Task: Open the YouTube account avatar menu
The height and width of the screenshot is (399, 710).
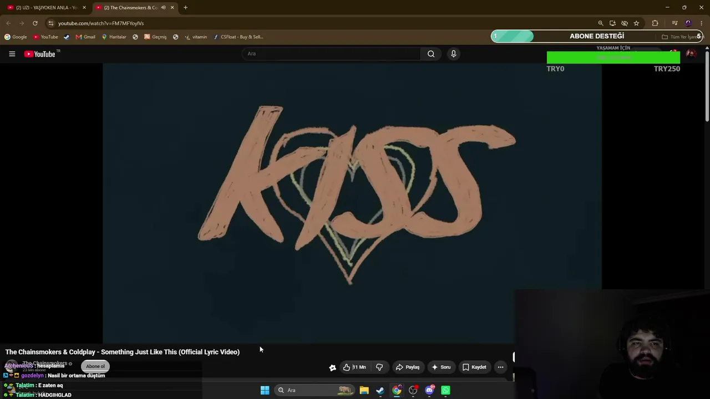Action: point(691,54)
